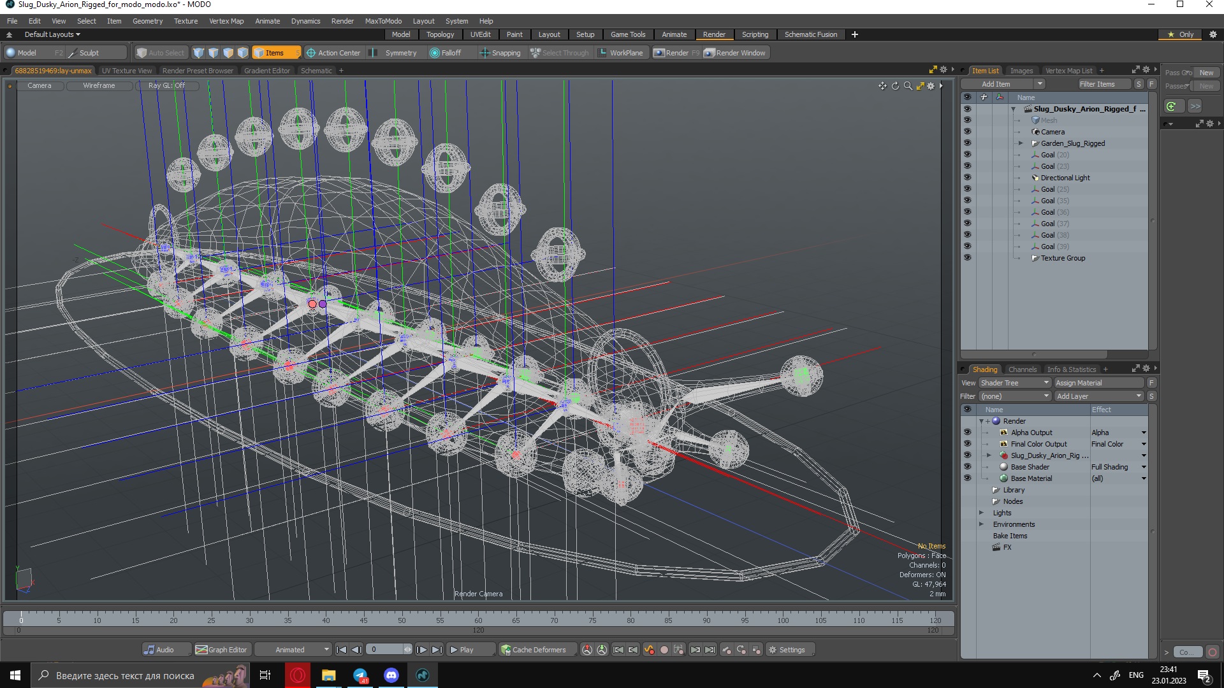
Task: Open WorkPlane menu
Action: 620,53
